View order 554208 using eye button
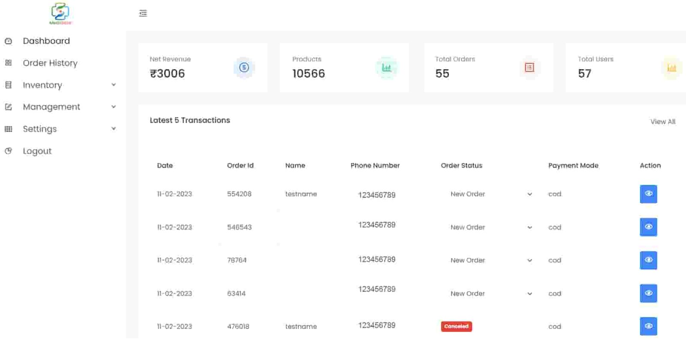The height and width of the screenshot is (340, 686). tap(648, 194)
